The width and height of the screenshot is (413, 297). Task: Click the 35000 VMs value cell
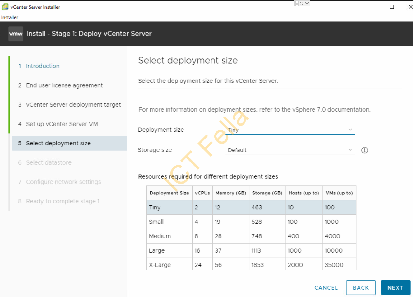point(339,265)
